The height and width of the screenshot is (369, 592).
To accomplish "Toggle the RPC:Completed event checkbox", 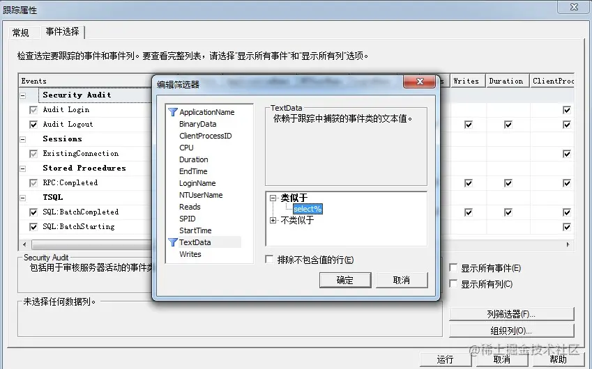I will pos(33,183).
